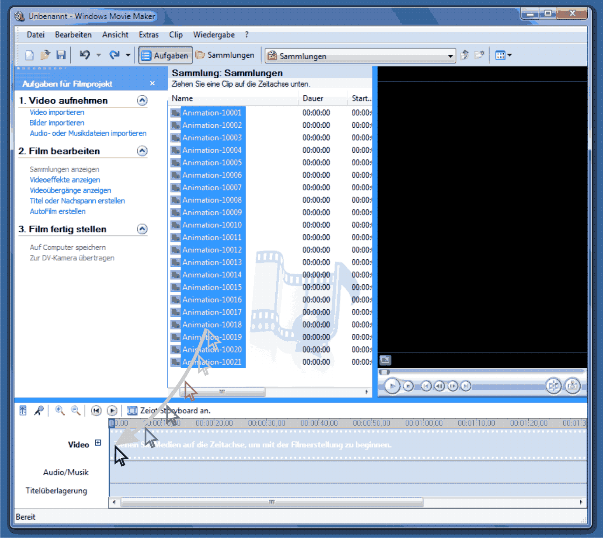Select clip Animation-10010
This screenshot has height=538, width=603.
(x=212, y=225)
